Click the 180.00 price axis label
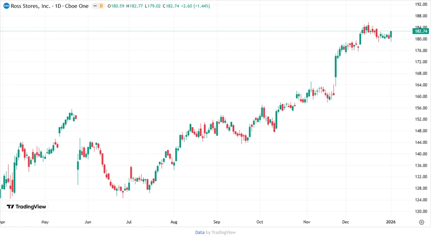Image resolution: width=431 pixels, height=238 pixels. click(421, 39)
